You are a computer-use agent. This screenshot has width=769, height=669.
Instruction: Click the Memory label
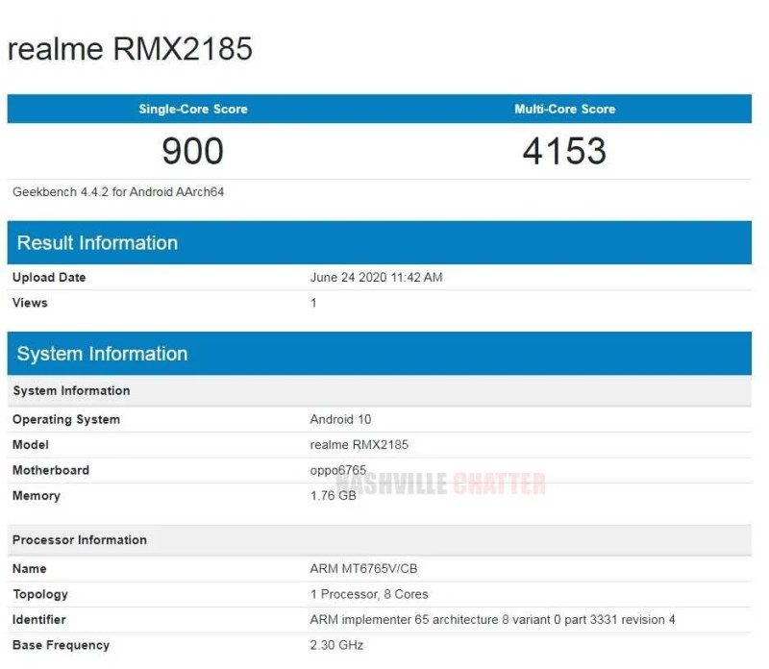click(37, 496)
